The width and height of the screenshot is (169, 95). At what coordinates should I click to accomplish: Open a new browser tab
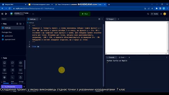109,4
